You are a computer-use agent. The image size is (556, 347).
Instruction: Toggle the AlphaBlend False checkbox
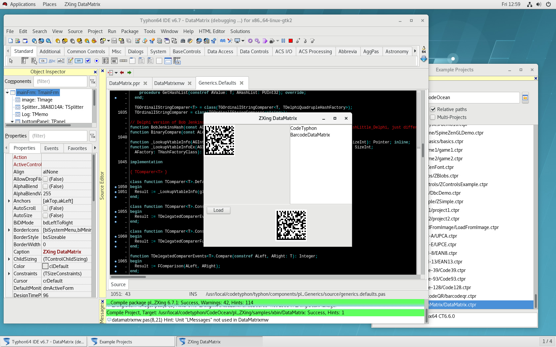pyautogui.click(x=46, y=186)
